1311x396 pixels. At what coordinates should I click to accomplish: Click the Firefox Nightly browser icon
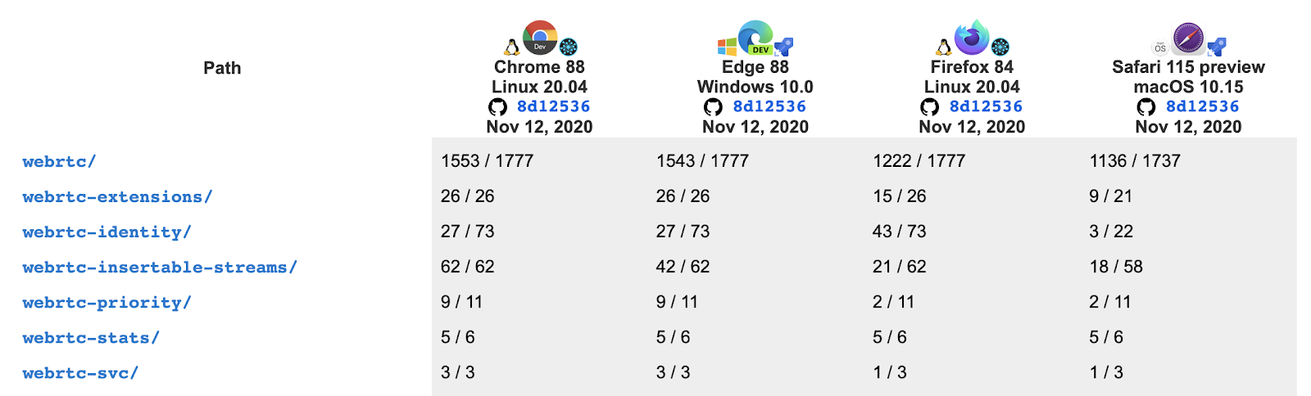tap(972, 38)
